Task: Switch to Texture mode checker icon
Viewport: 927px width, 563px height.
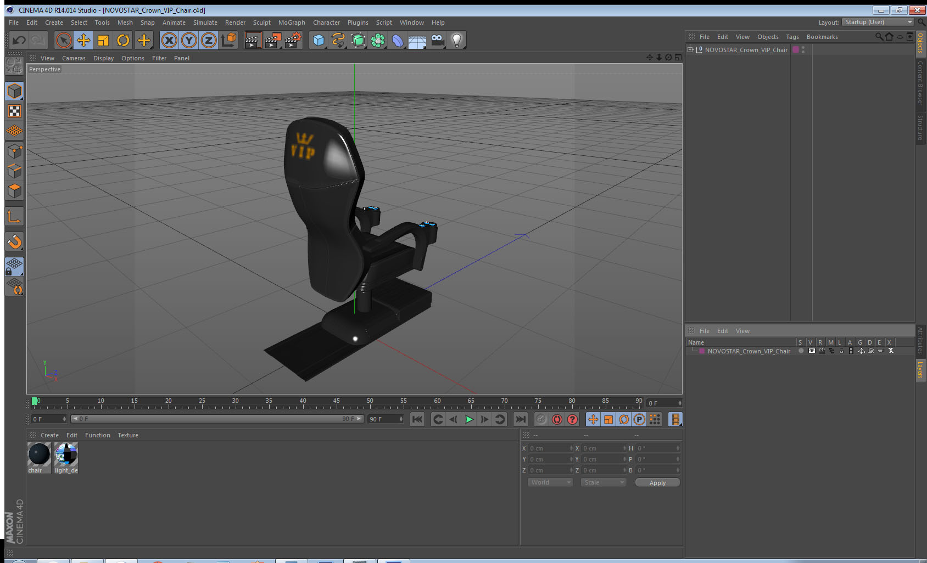Action: 14,111
